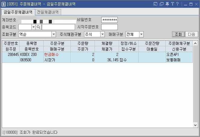This screenshot has height=137, width=200.
Task: Select the 36,145 execution price cell
Action: tap(107, 60)
